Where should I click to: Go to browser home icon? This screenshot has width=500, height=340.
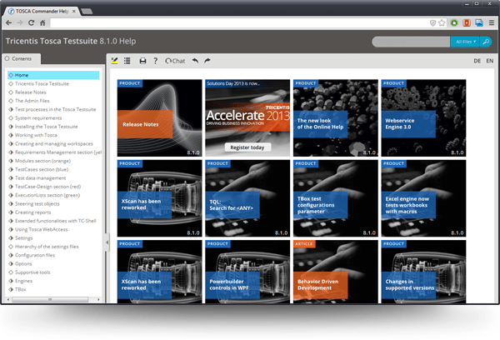(x=42, y=22)
